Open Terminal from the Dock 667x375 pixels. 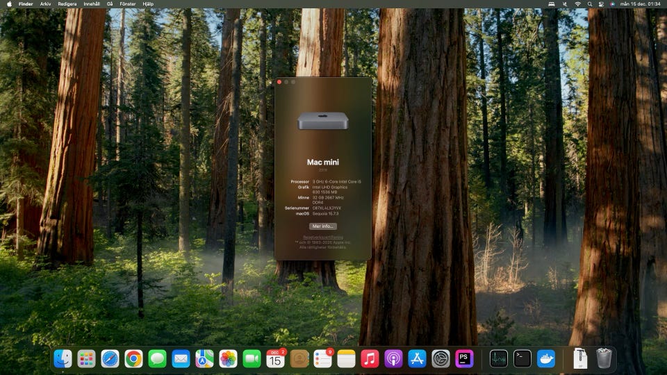(x=522, y=358)
